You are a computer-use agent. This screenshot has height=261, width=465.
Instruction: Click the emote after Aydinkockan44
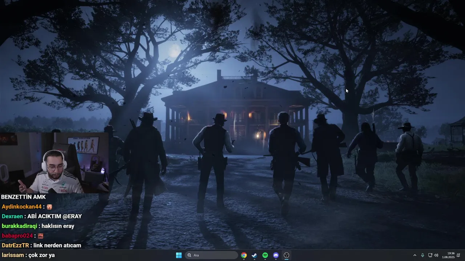[49, 207]
